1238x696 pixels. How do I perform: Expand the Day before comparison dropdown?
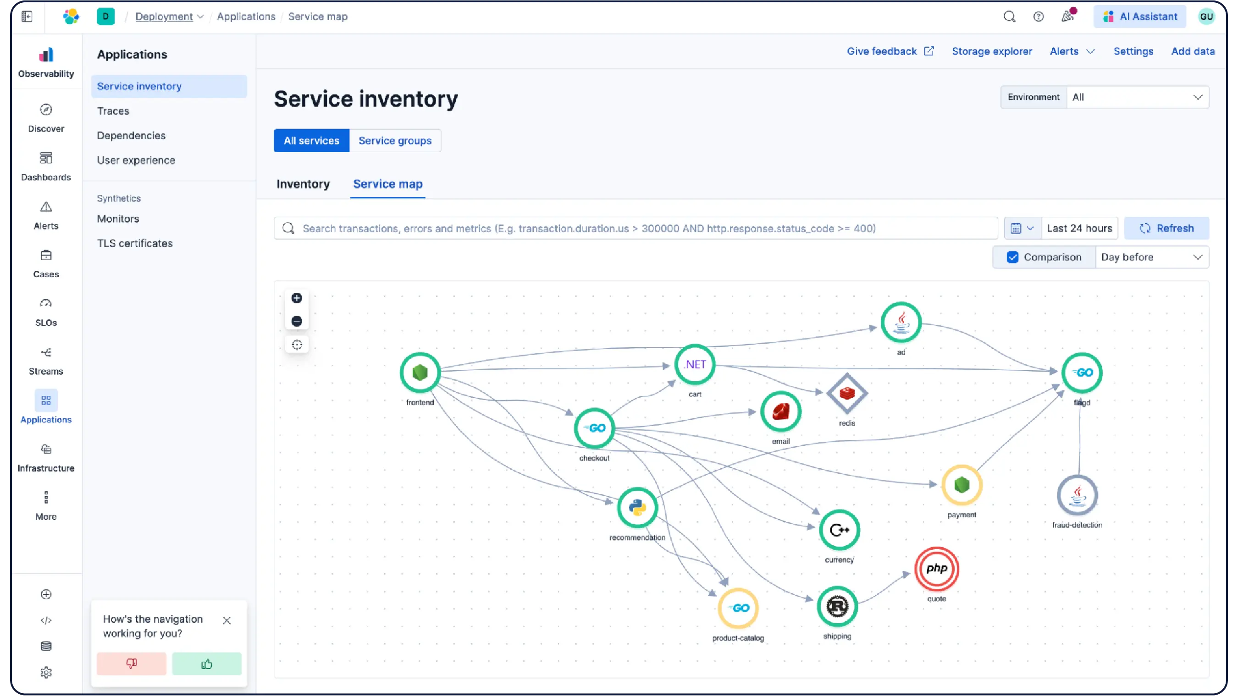[x=1151, y=258]
